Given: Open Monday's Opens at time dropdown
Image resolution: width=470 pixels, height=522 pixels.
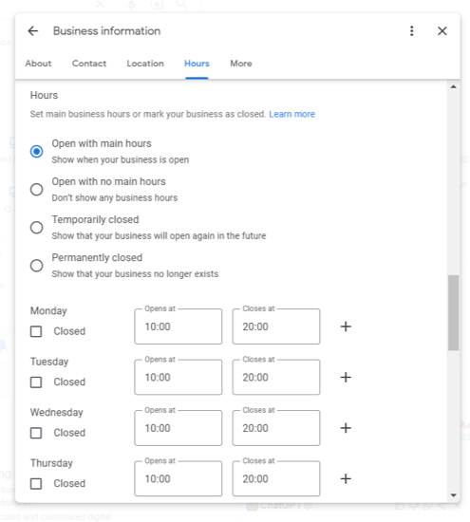Looking at the screenshot, I should [179, 326].
